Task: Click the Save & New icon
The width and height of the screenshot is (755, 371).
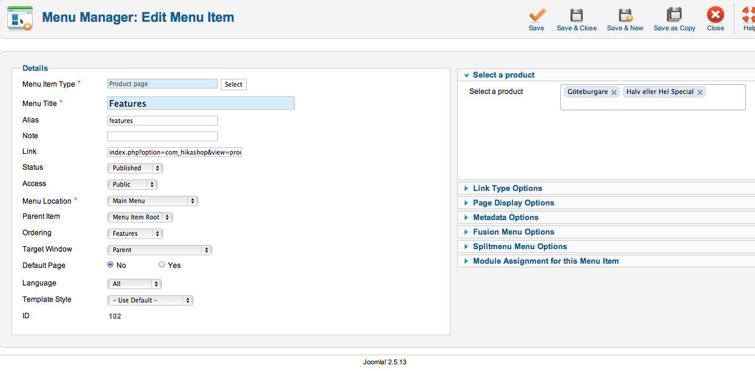Action: (x=625, y=15)
